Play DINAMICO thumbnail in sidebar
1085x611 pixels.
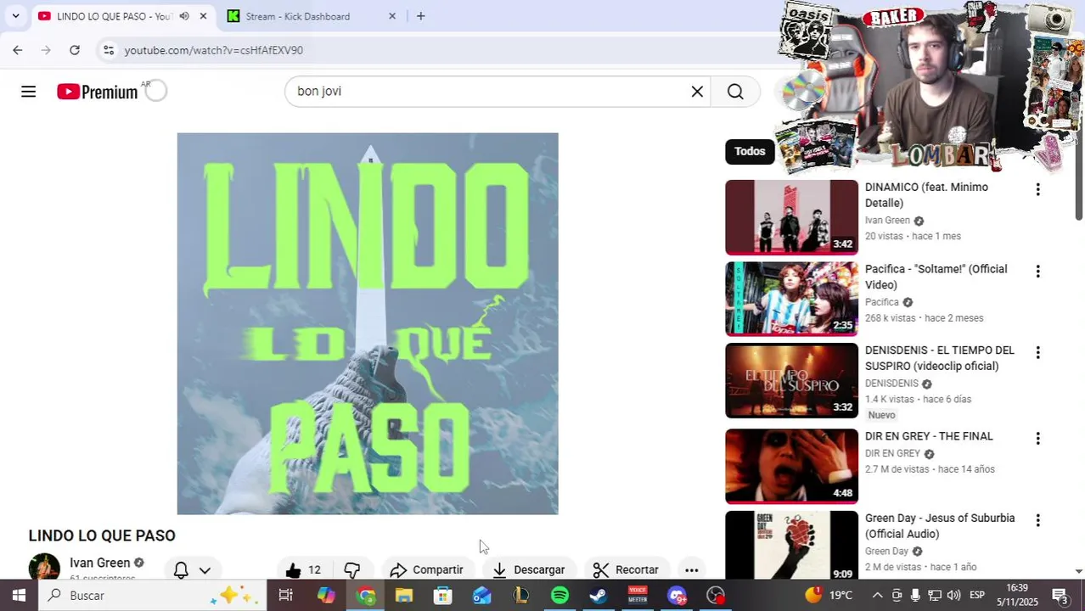click(791, 217)
